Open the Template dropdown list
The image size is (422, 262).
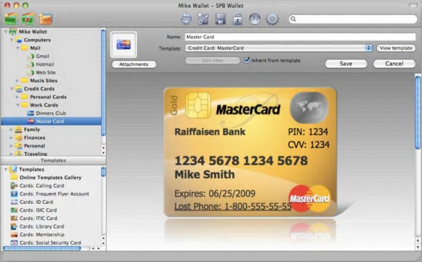(x=278, y=48)
